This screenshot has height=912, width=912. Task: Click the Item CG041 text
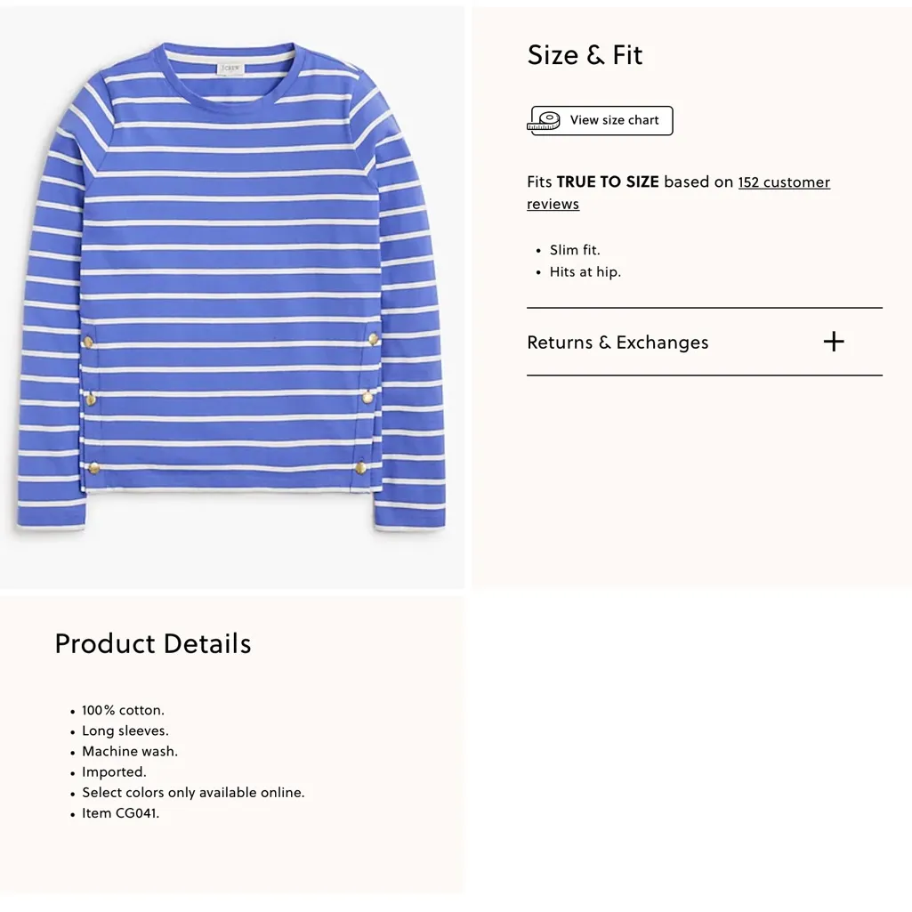pos(119,813)
